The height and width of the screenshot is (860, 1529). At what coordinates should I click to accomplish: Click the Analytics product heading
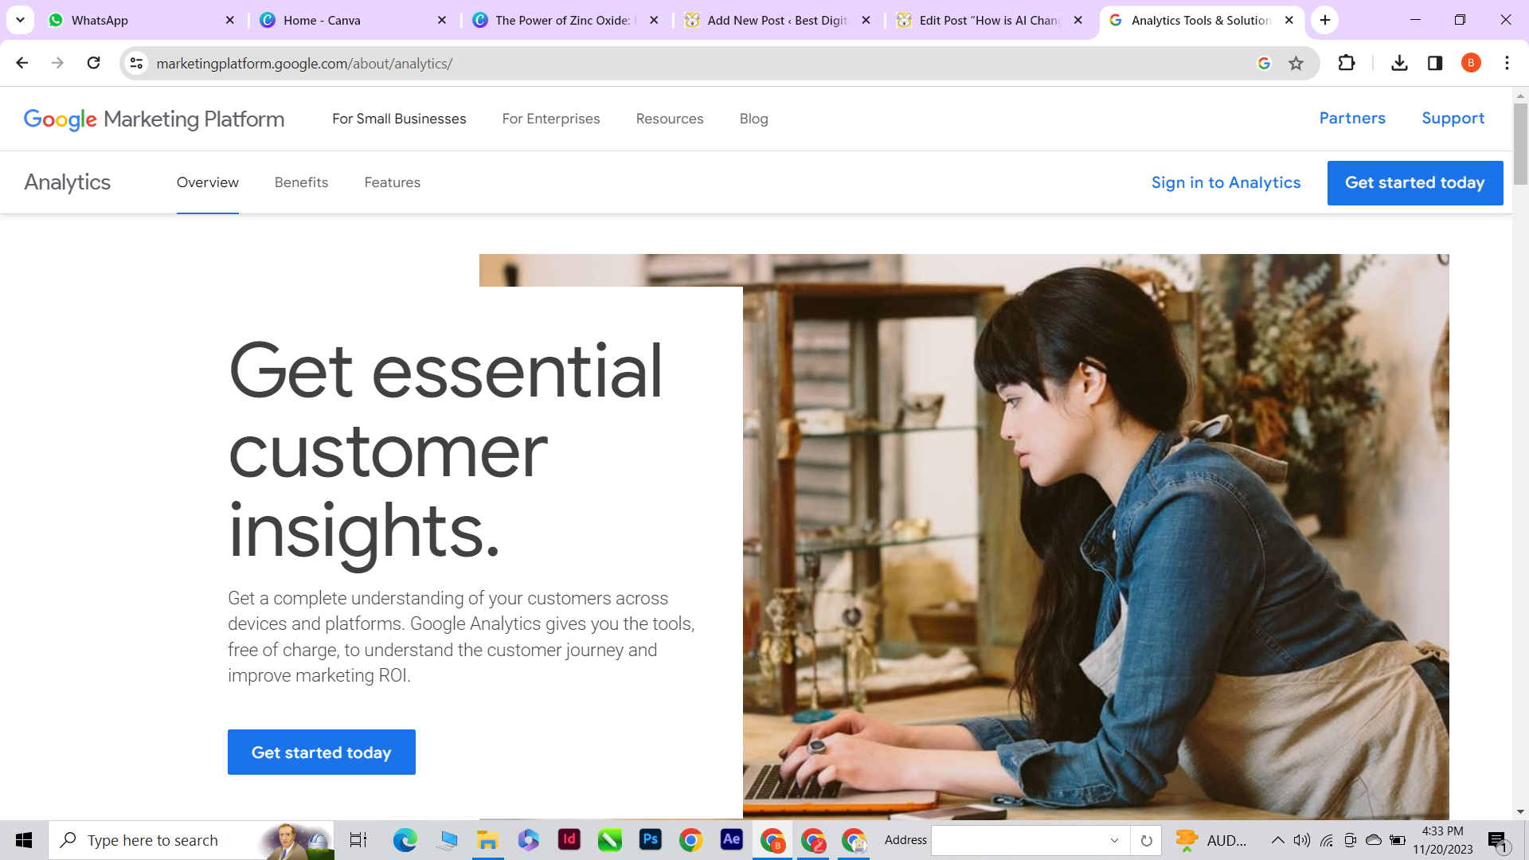[68, 182]
